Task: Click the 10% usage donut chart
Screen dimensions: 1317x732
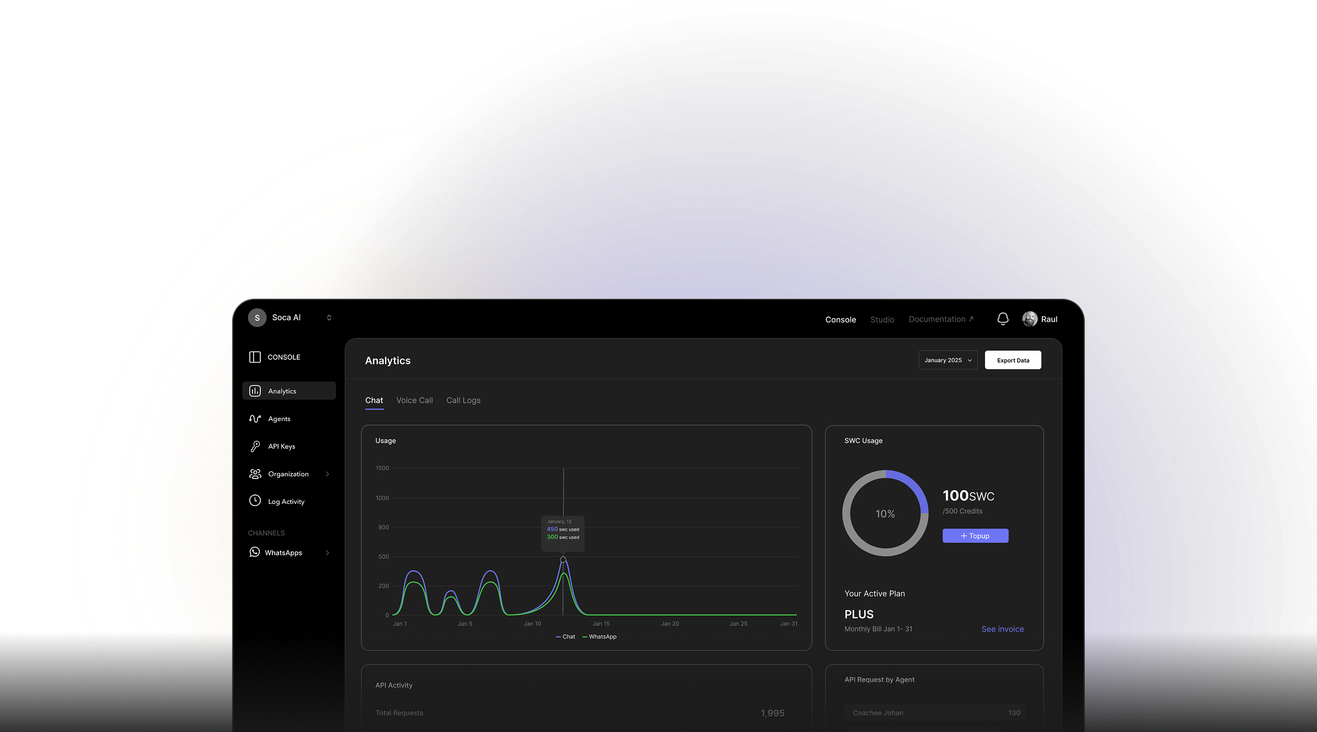Action: pos(885,513)
